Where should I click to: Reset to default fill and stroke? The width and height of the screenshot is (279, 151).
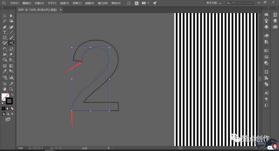click(x=3, y=103)
